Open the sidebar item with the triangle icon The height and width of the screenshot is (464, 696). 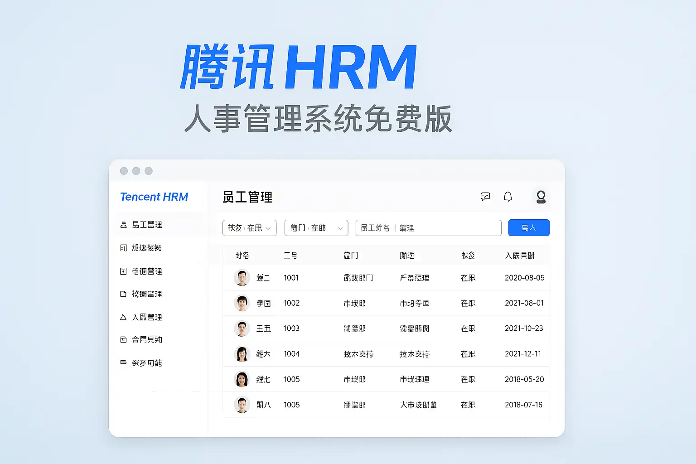(x=141, y=317)
